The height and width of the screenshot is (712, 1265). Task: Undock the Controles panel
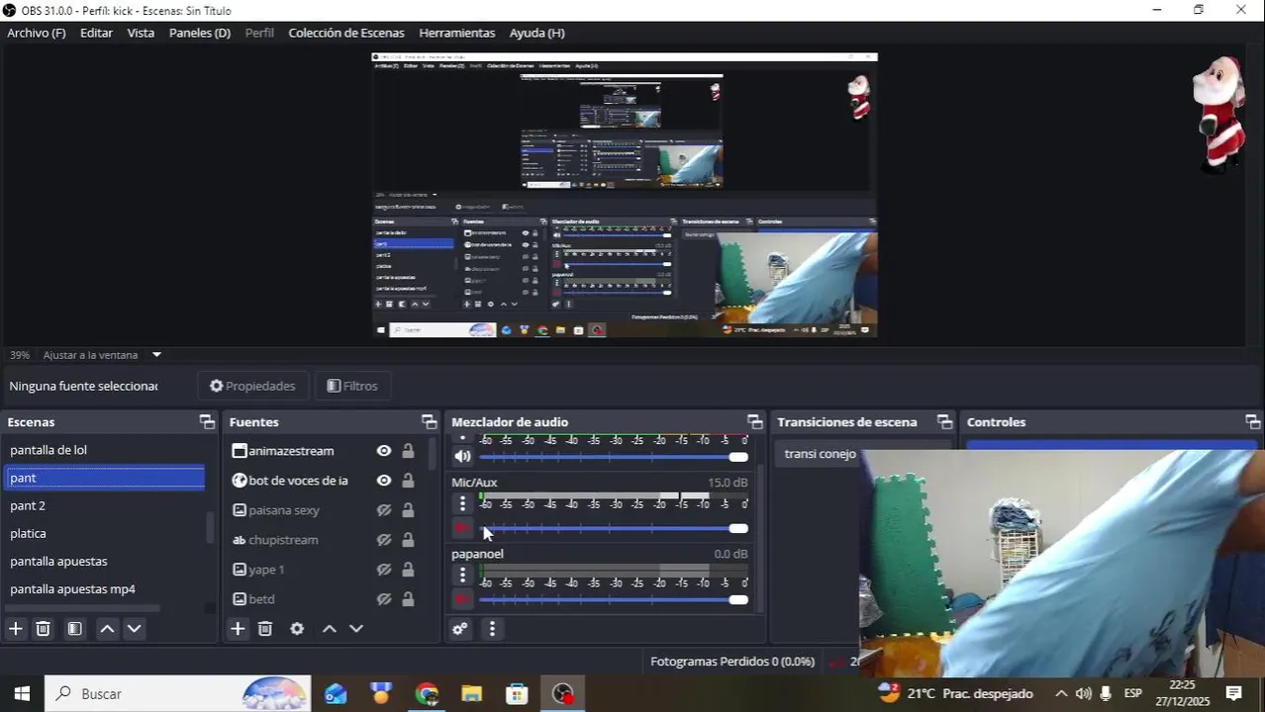pyautogui.click(x=1252, y=422)
